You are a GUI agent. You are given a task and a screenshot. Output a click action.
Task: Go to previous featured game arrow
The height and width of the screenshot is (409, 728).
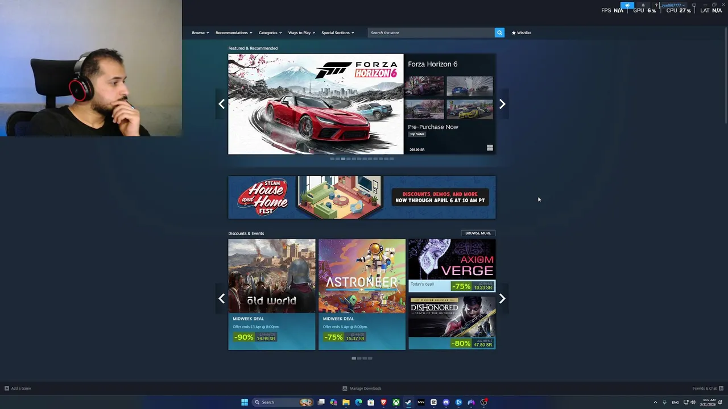[x=222, y=104]
